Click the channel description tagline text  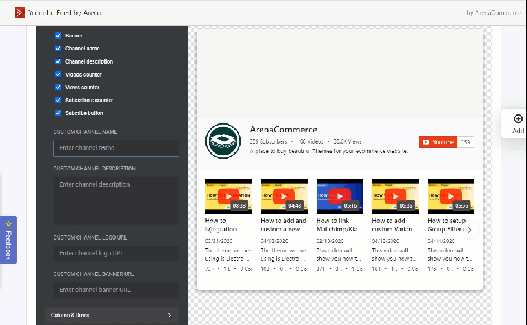pos(329,151)
